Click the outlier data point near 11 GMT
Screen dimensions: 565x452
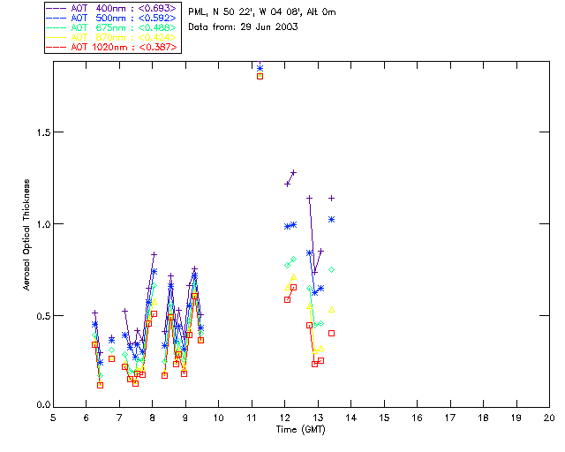point(260,76)
